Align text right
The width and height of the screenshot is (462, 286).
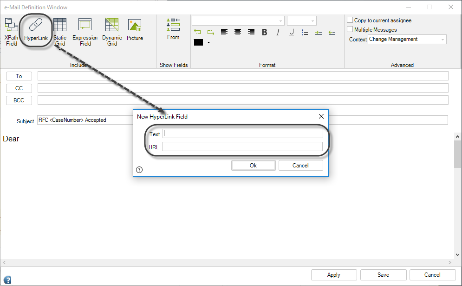coord(251,32)
